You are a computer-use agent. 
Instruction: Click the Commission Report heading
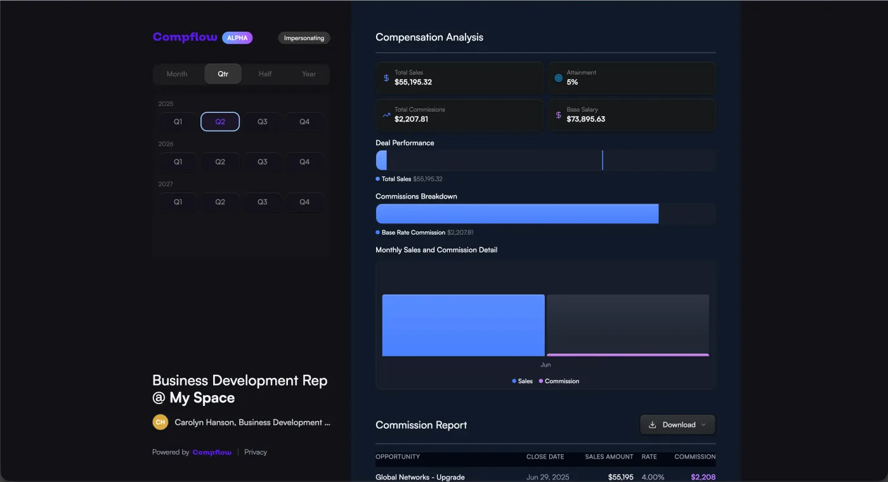(421, 425)
